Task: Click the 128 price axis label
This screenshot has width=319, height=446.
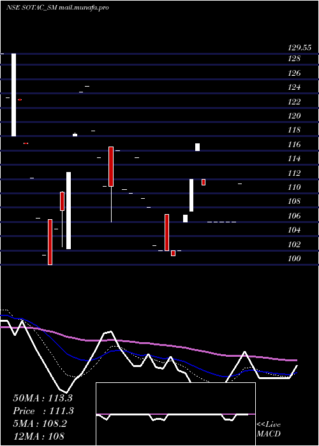Action: click(294, 59)
